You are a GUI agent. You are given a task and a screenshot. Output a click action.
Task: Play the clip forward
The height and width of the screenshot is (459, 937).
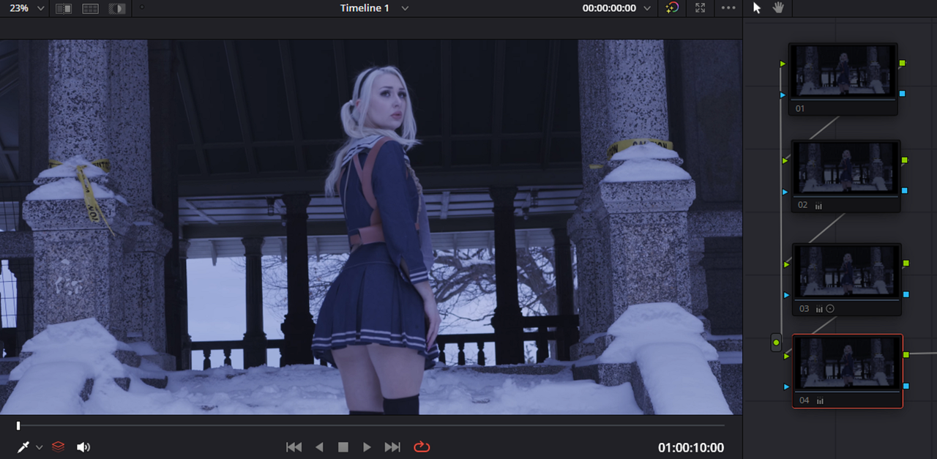click(367, 447)
